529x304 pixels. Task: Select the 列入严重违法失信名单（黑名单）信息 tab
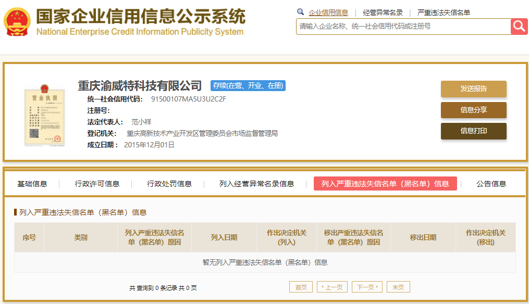click(385, 184)
